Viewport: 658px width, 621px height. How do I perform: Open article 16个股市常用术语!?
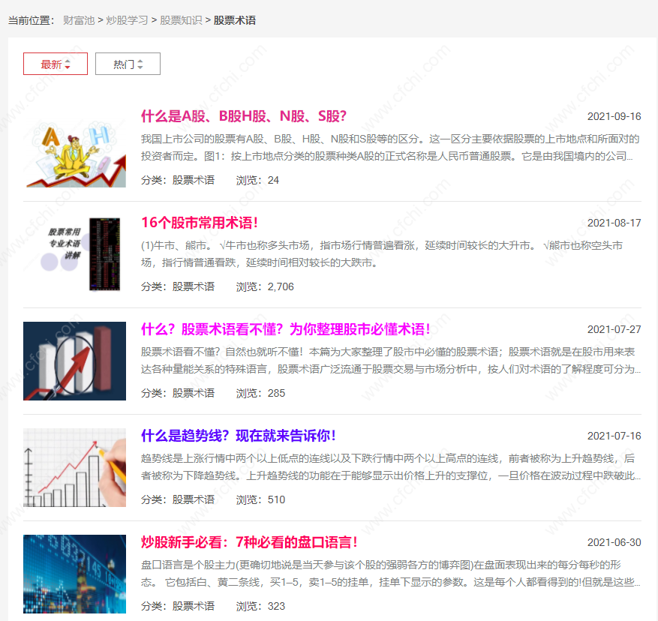click(x=200, y=223)
